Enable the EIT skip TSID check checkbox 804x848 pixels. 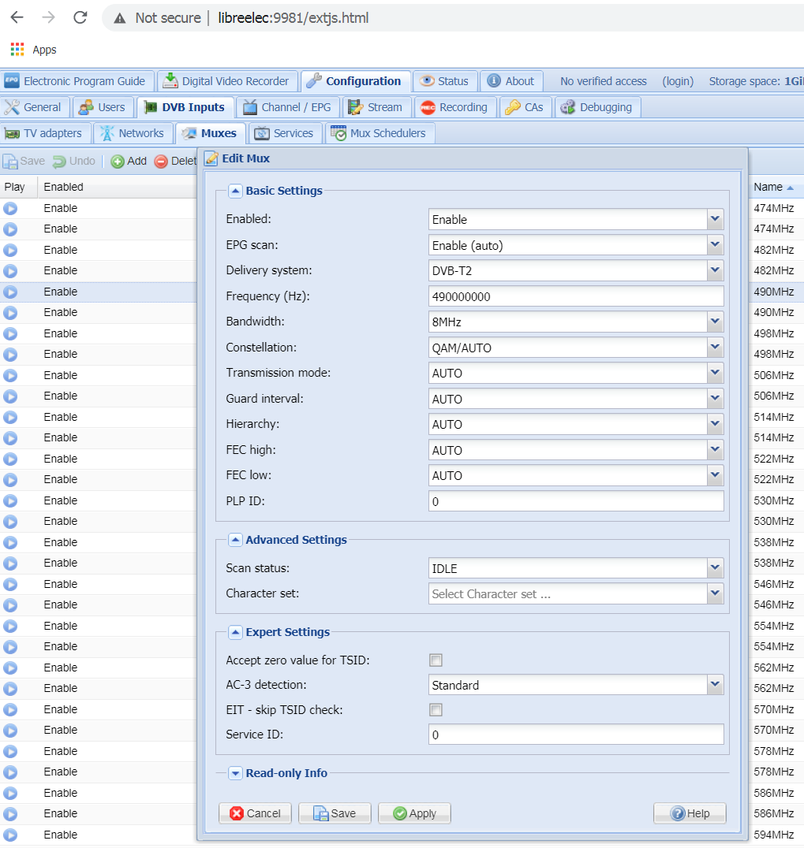coord(436,710)
